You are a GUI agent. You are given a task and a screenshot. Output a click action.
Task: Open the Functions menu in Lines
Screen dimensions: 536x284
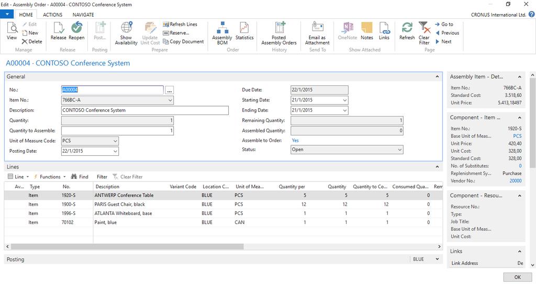click(50, 177)
